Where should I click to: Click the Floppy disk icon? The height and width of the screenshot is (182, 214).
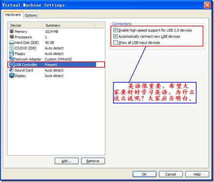point(12,53)
